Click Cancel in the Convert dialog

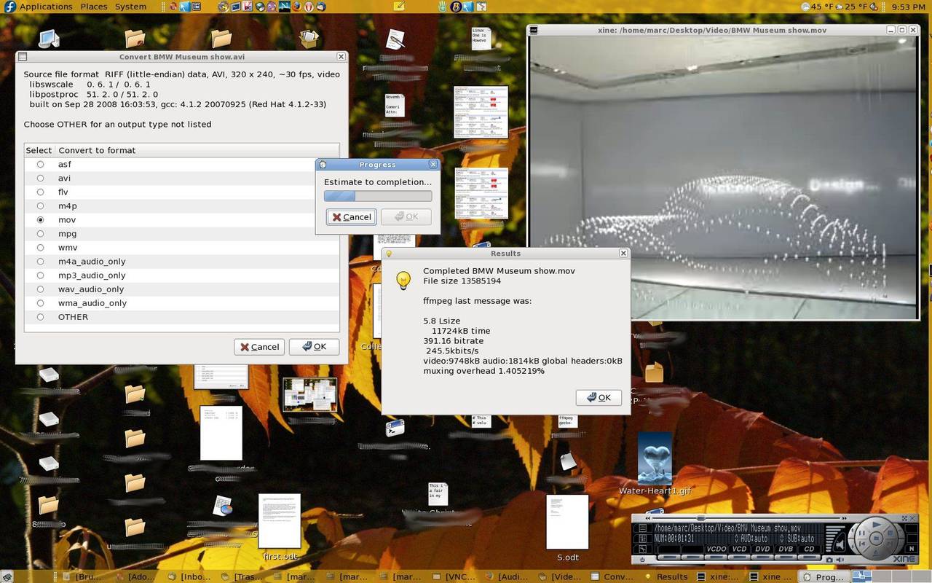click(259, 347)
